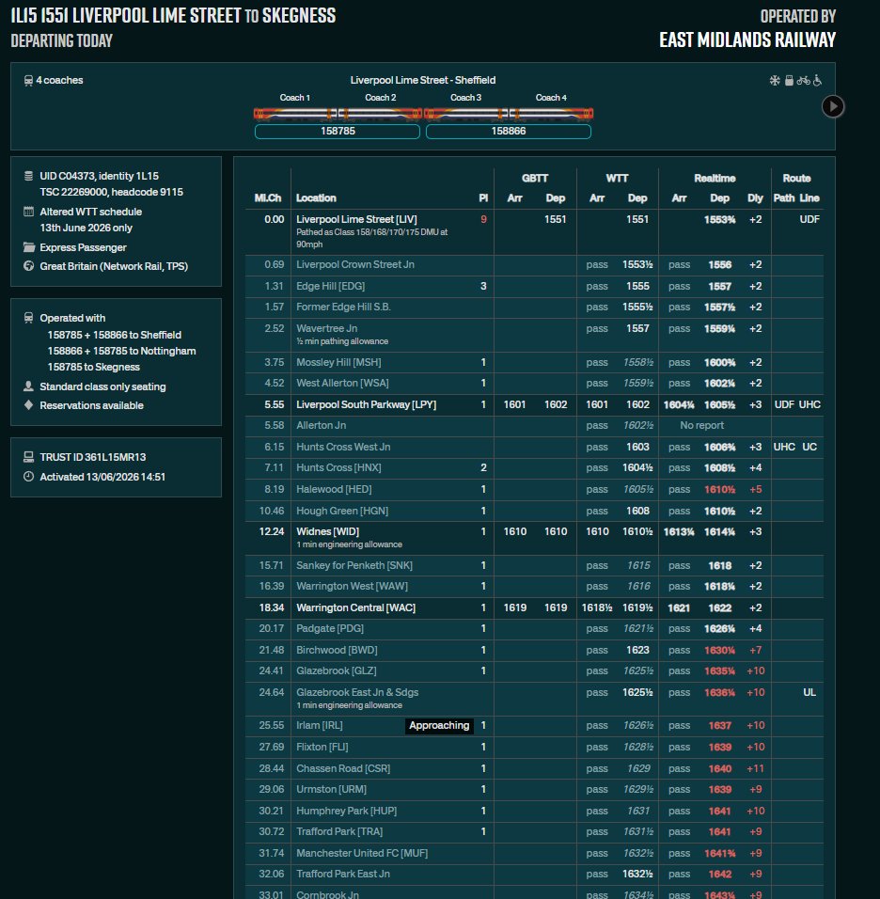This screenshot has width=880, height=899.
Task: Click the luggage icon in facilities row
Action: click(x=789, y=81)
